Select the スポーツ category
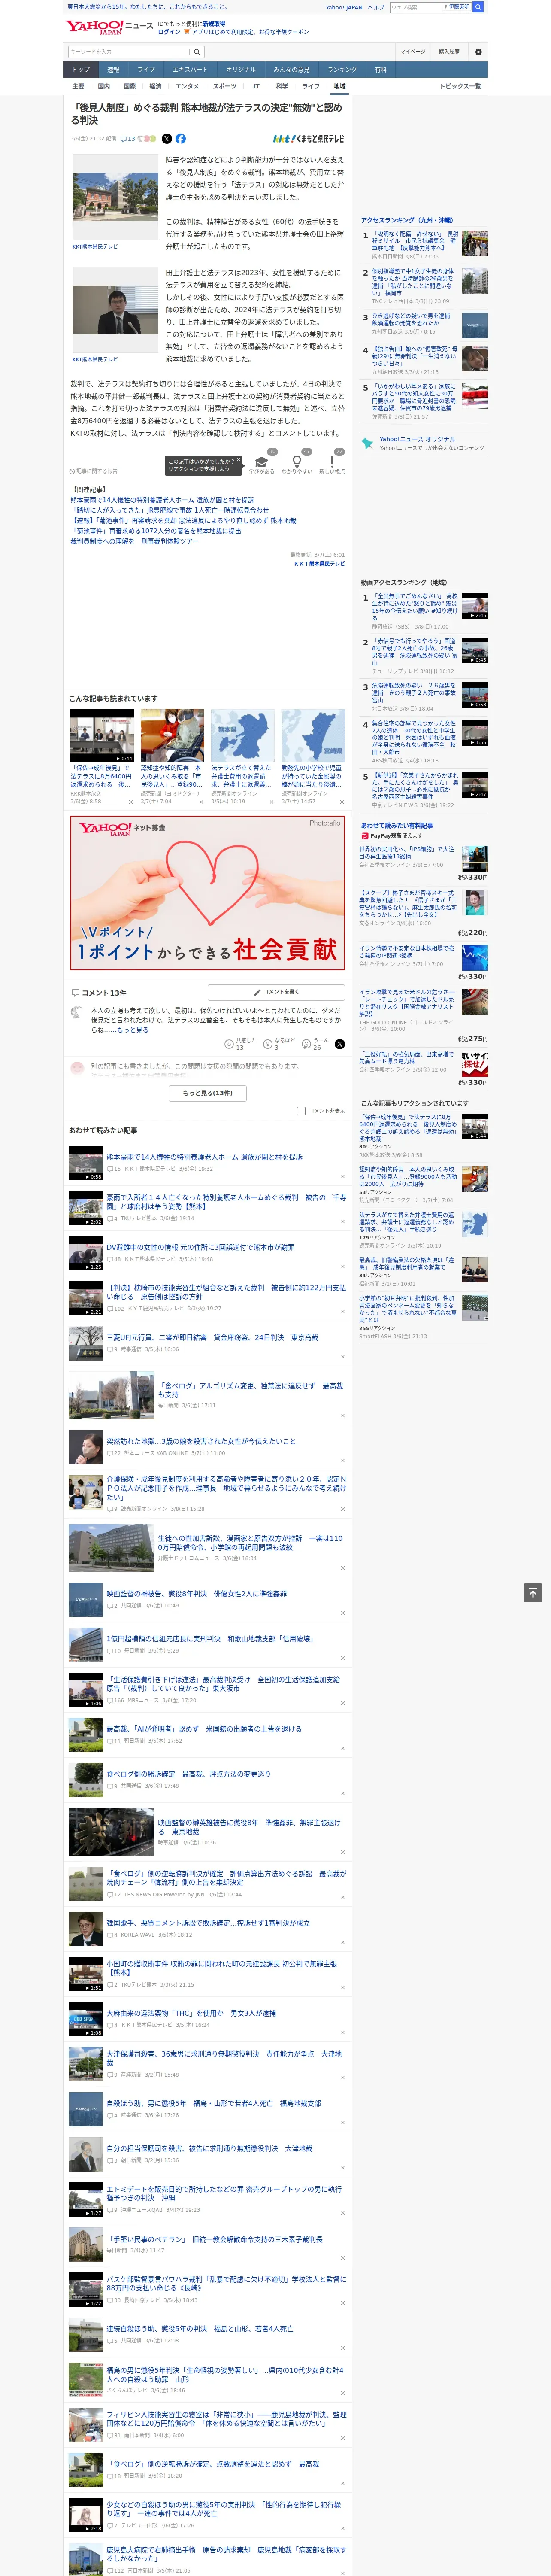The width and height of the screenshot is (551, 2576). coord(225,86)
